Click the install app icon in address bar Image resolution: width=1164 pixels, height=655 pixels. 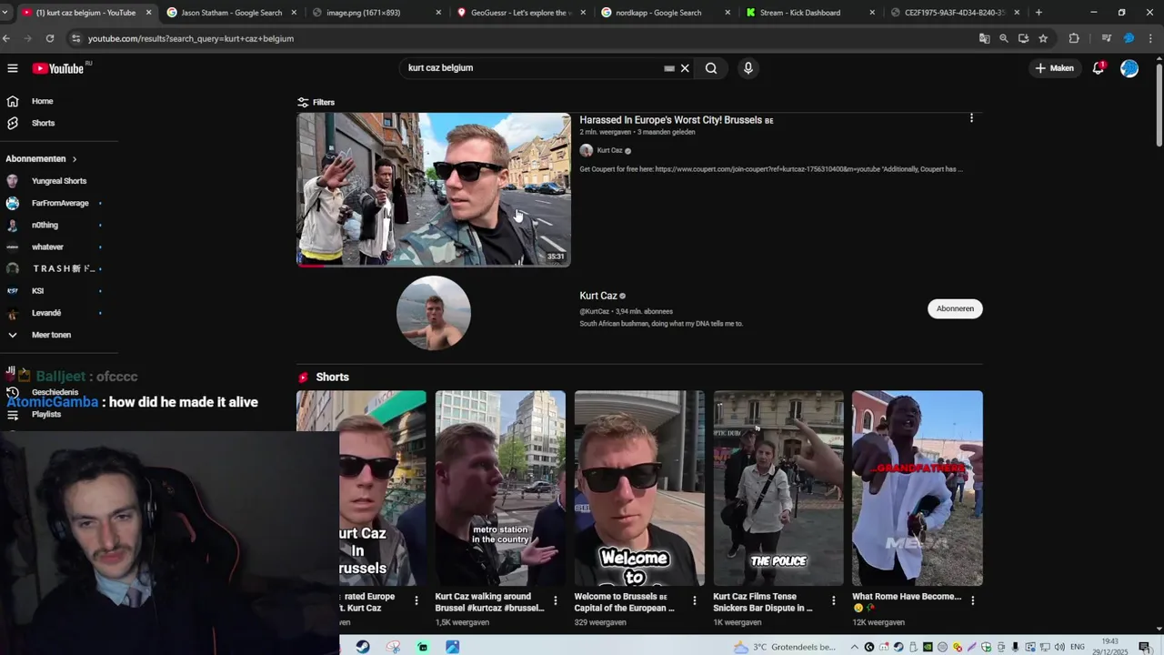(1023, 38)
